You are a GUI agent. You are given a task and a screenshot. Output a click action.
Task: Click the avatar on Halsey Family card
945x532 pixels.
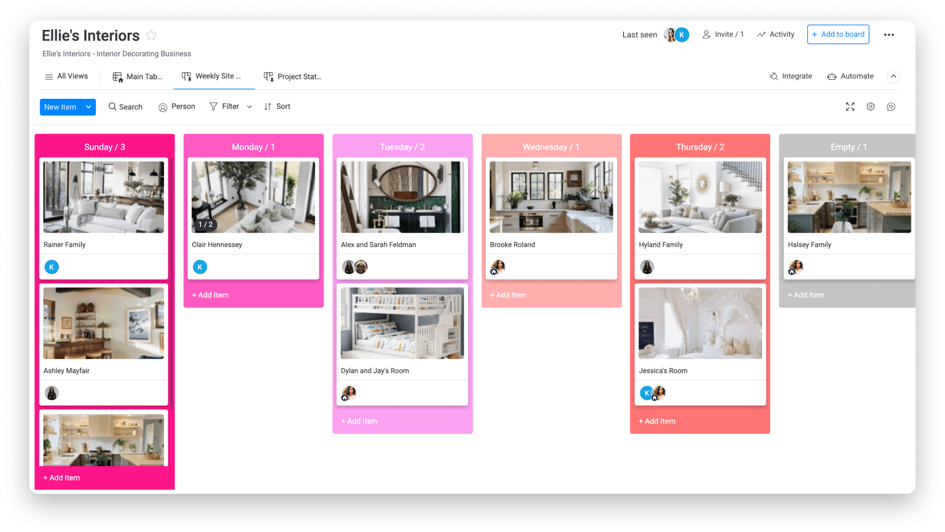796,267
